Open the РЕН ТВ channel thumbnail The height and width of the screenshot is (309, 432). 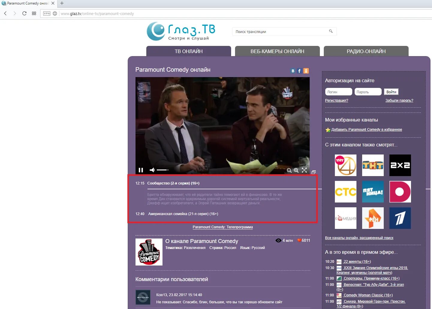click(x=373, y=218)
